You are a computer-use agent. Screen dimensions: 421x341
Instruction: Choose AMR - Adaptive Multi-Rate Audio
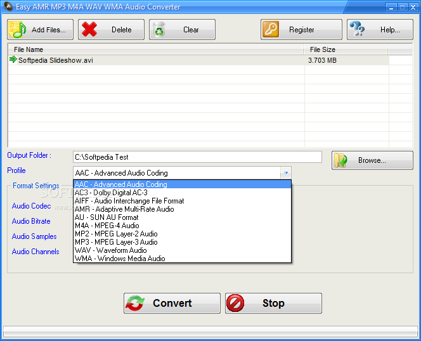coord(183,209)
